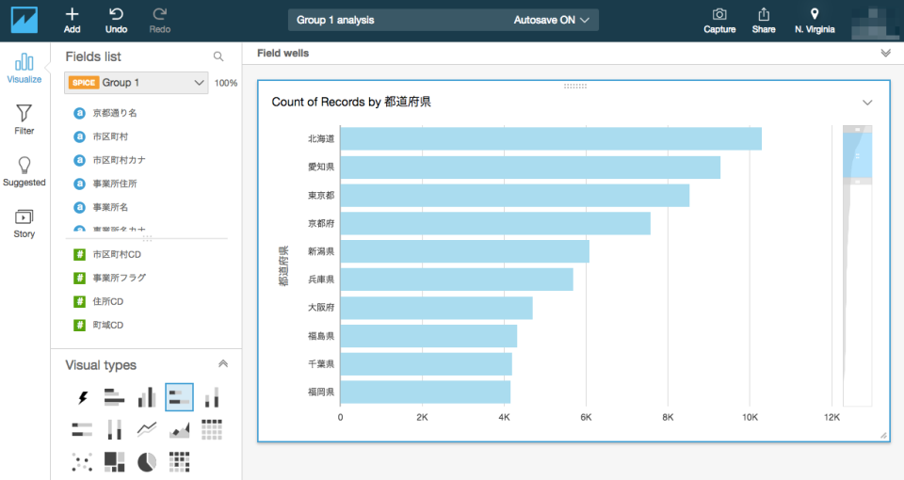This screenshot has height=480, width=904.
Task: Select the line chart visual type
Action: (x=147, y=429)
